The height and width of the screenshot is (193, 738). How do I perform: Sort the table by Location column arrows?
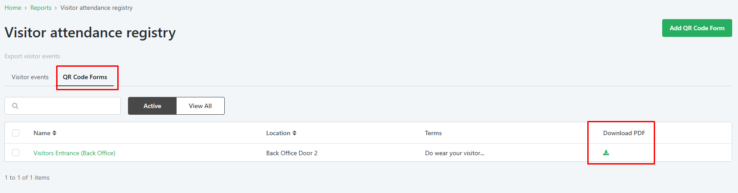click(294, 133)
